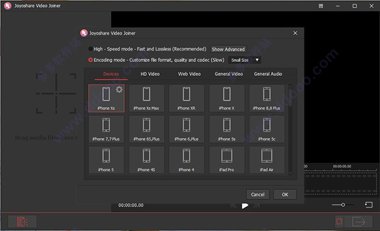Click the convert/export arrow button
The height and width of the screenshot is (231, 380).
(358, 222)
